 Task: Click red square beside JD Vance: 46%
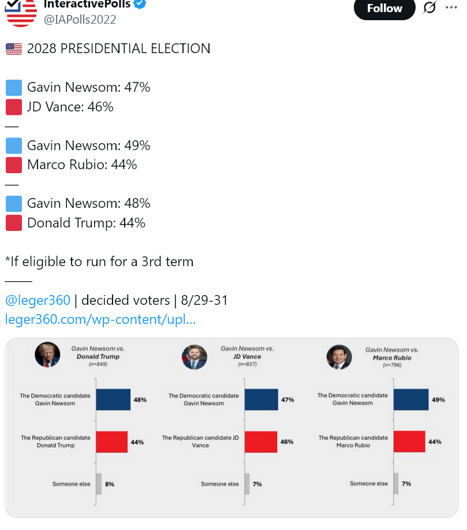pyautogui.click(x=14, y=107)
